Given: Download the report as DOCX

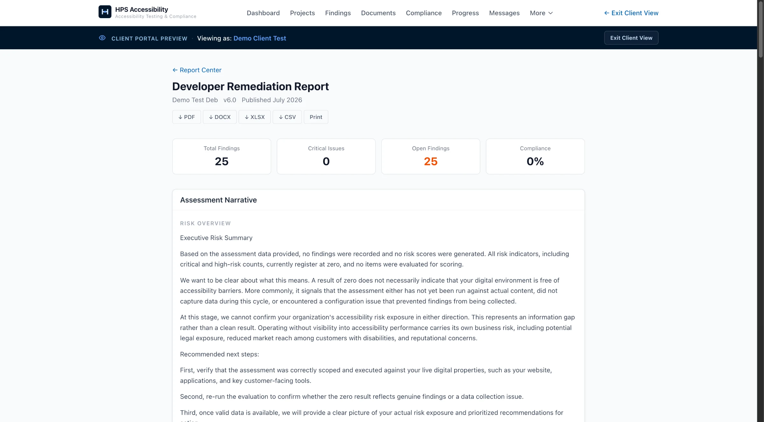Looking at the screenshot, I should coord(220,117).
